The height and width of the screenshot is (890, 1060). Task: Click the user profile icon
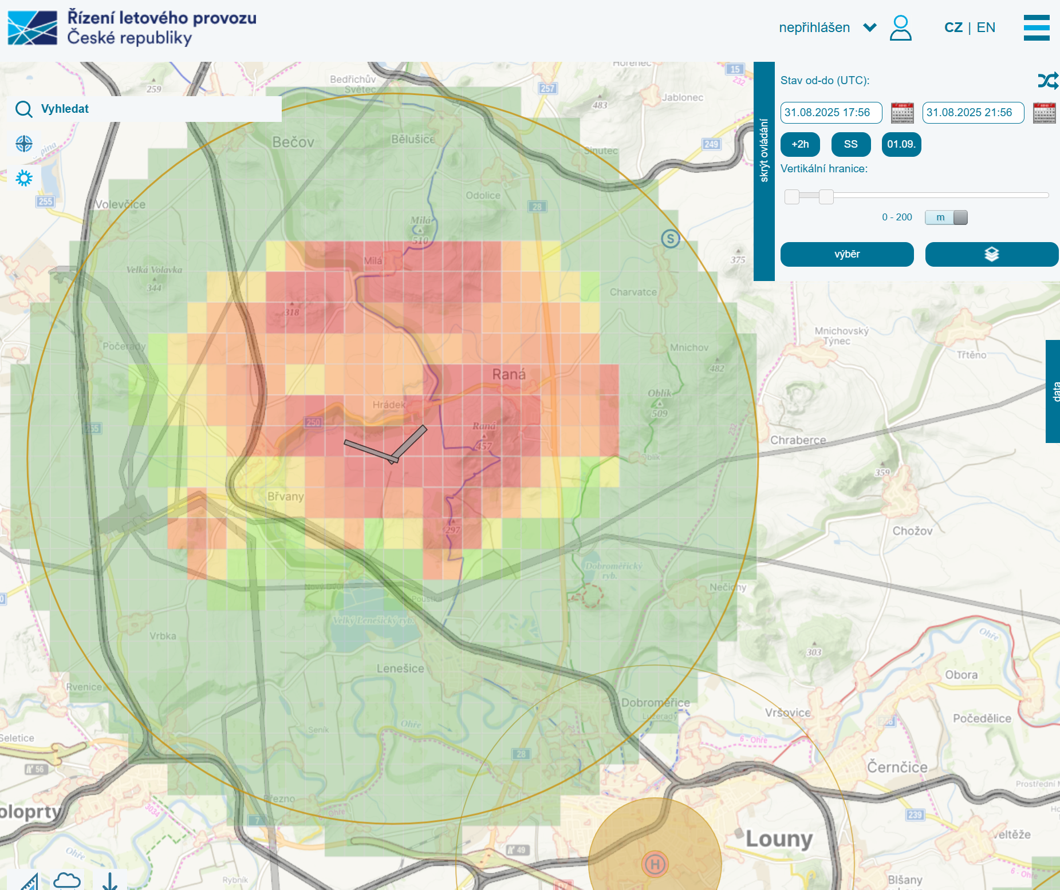pyautogui.click(x=900, y=28)
